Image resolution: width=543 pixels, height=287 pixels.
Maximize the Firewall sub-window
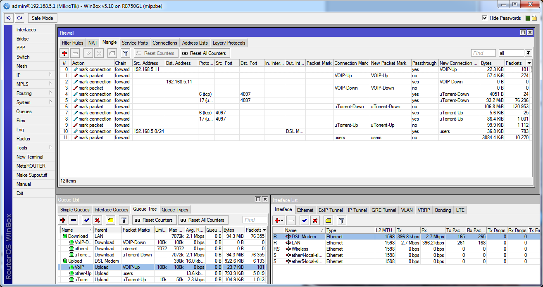(523, 33)
